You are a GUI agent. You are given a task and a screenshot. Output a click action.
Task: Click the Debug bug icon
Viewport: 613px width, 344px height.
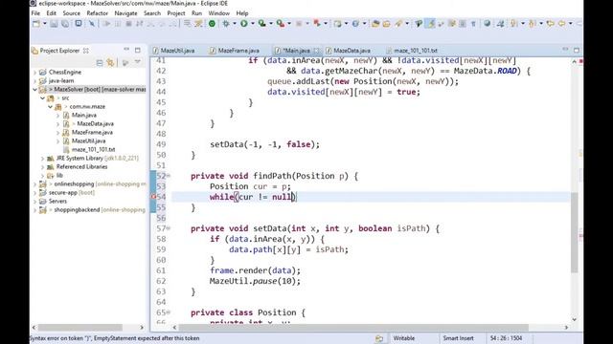226,24
